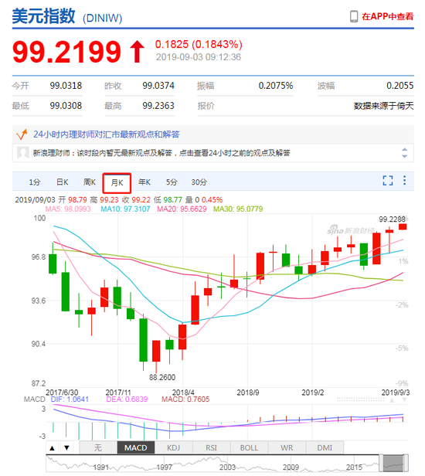Click the 数据来源于倚天 text
425x476 pixels.
click(384, 106)
